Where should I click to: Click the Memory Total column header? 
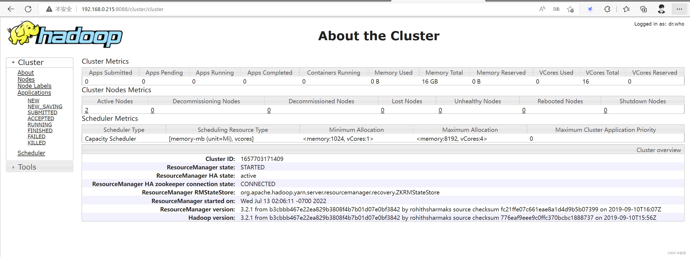tap(444, 73)
